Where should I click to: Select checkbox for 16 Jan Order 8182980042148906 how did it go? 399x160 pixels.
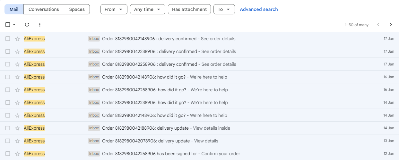point(8,77)
